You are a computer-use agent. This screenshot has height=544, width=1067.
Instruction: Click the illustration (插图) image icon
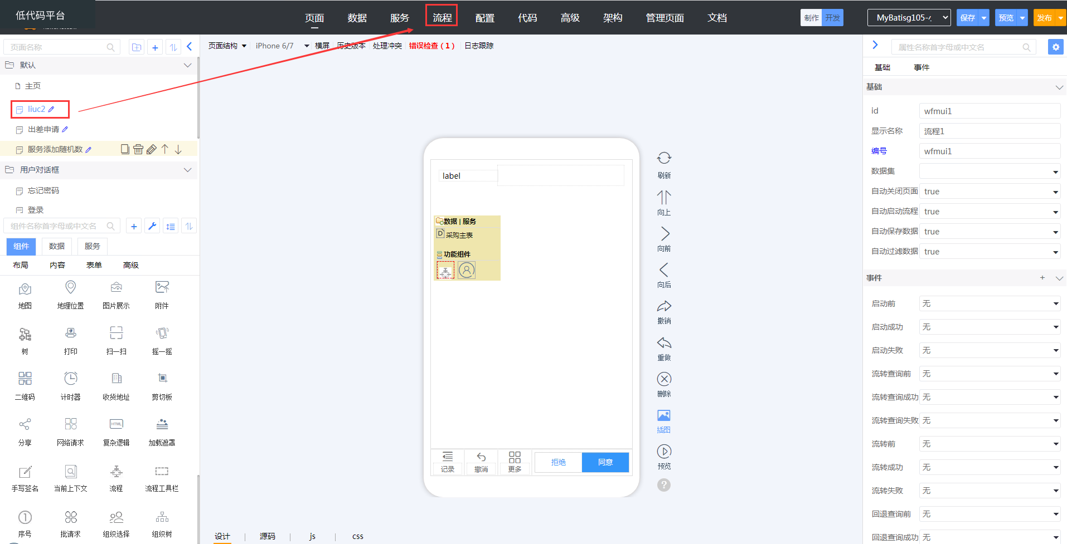pos(663,416)
